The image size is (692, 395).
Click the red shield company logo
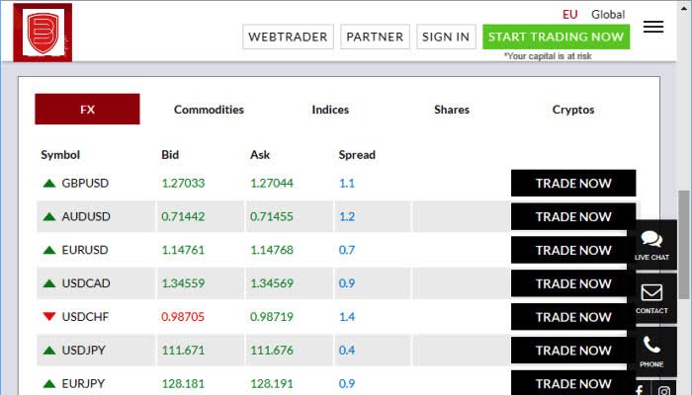click(x=43, y=33)
